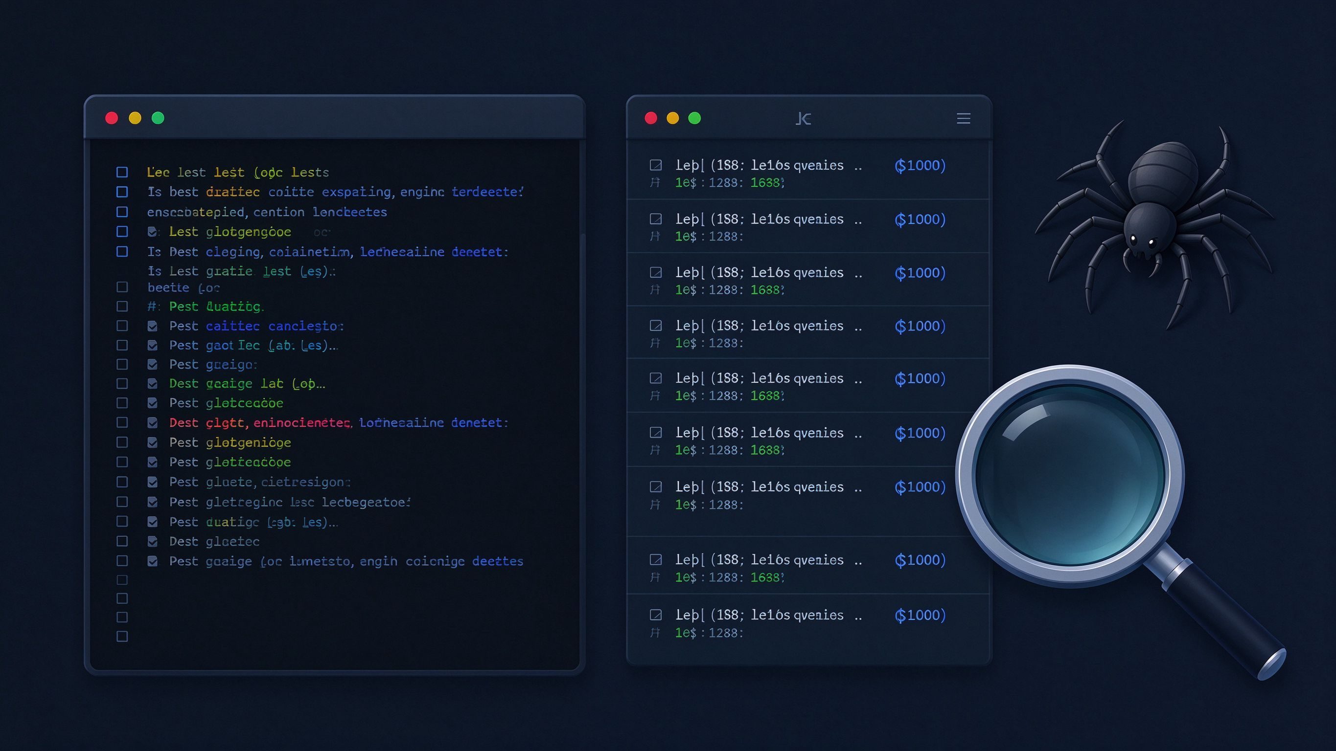Uncheck the filled checkbox before "Pest gaot Iec"
This screenshot has width=1336, height=751.
[x=153, y=345]
